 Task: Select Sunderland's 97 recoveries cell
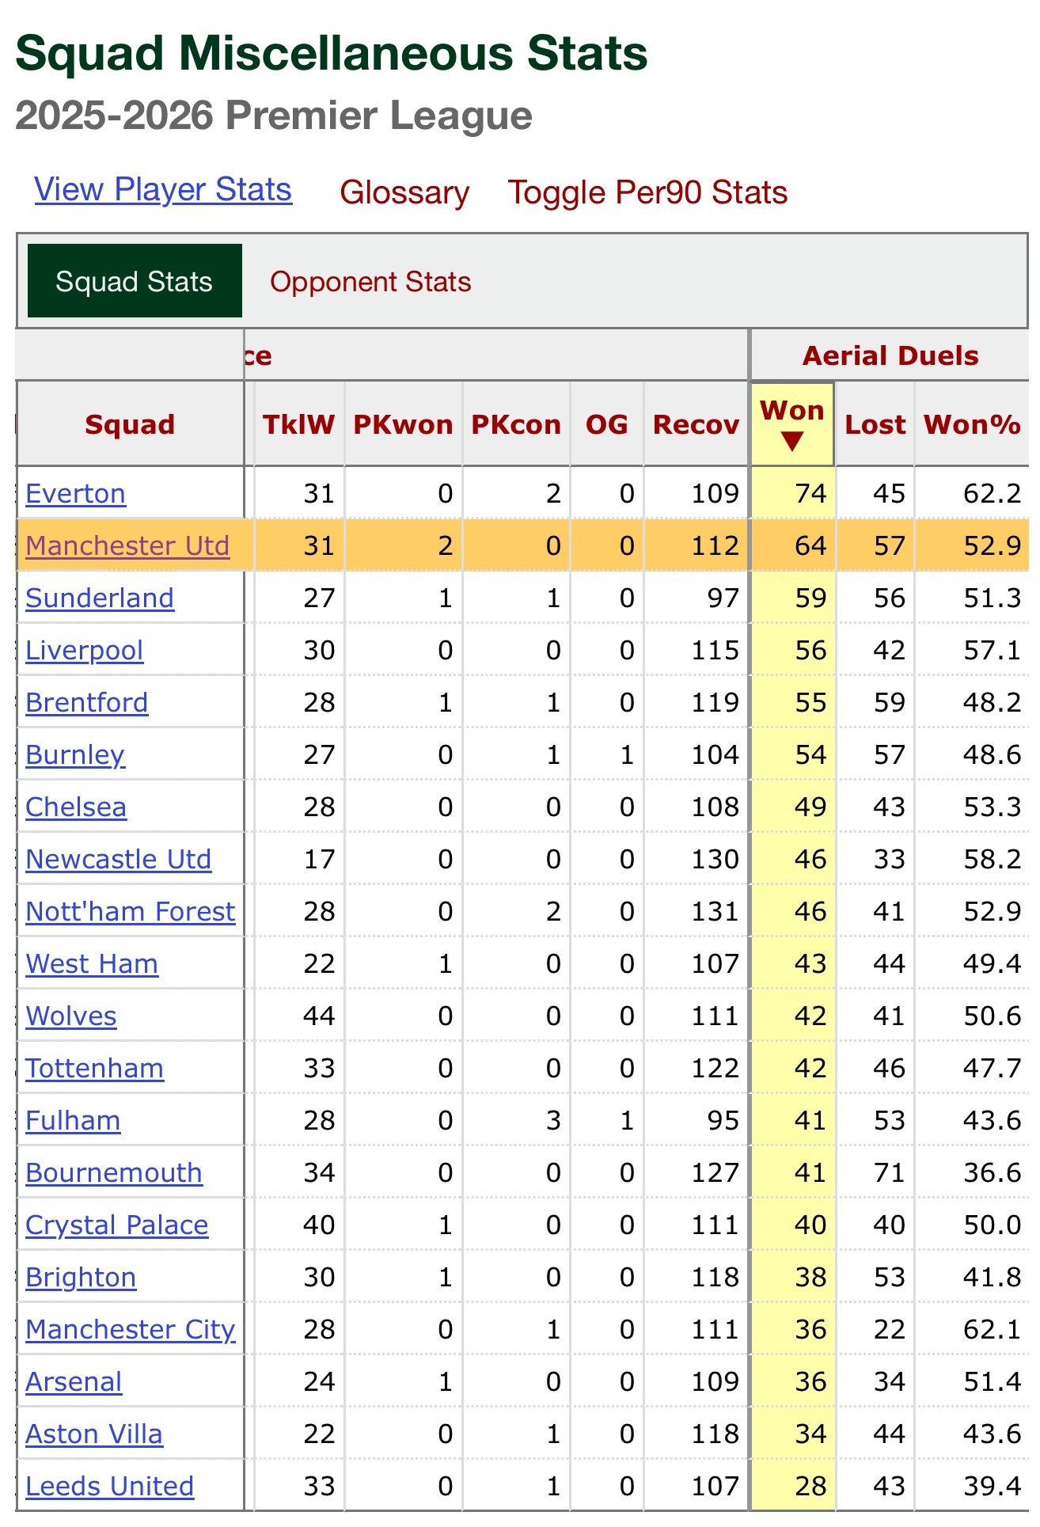(696, 598)
